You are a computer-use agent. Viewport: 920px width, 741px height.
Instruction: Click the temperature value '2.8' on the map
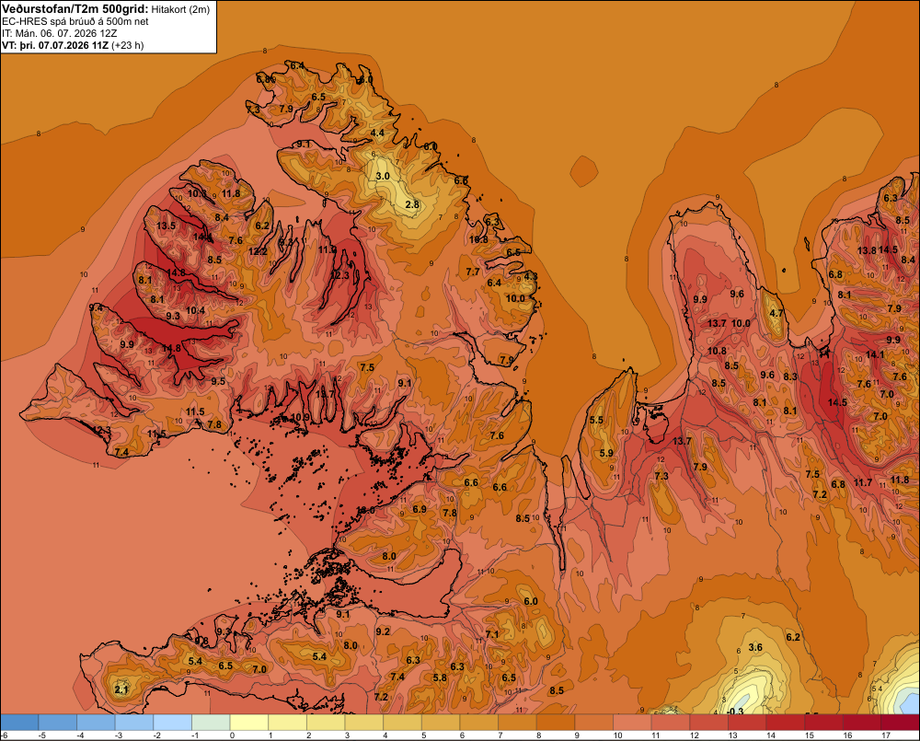point(412,204)
